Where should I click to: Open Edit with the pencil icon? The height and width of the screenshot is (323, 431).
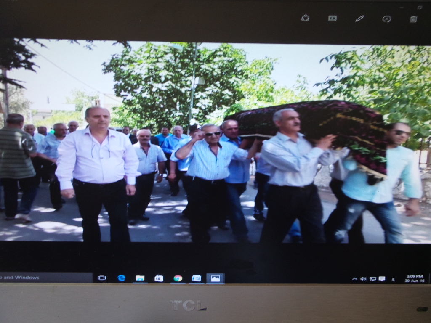click(x=359, y=18)
